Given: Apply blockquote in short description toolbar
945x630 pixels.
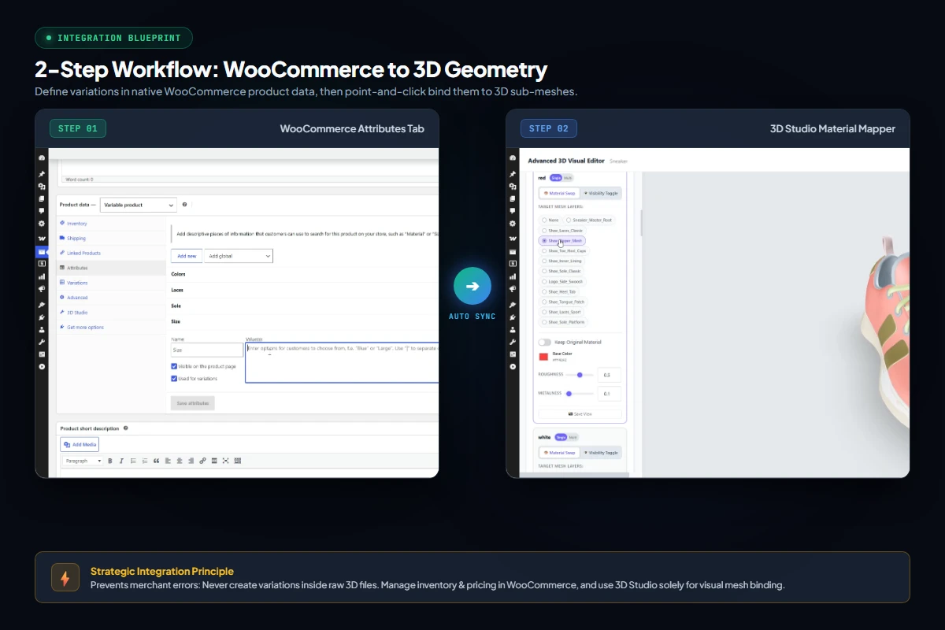Looking at the screenshot, I should pyautogui.click(x=156, y=461).
